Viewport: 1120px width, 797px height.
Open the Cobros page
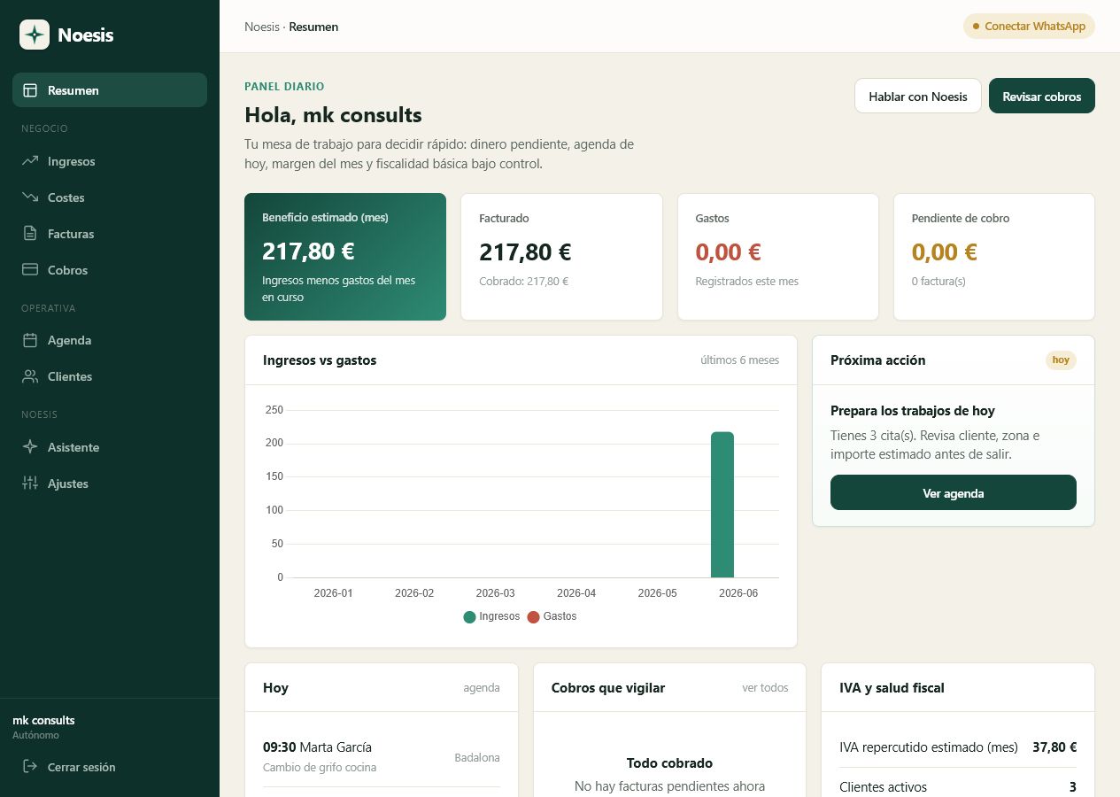coord(110,270)
